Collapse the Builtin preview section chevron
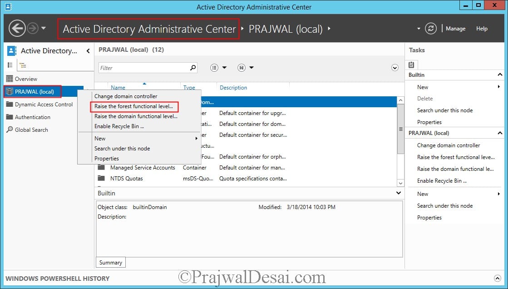Viewport: 508px width, 289px height. [399, 193]
